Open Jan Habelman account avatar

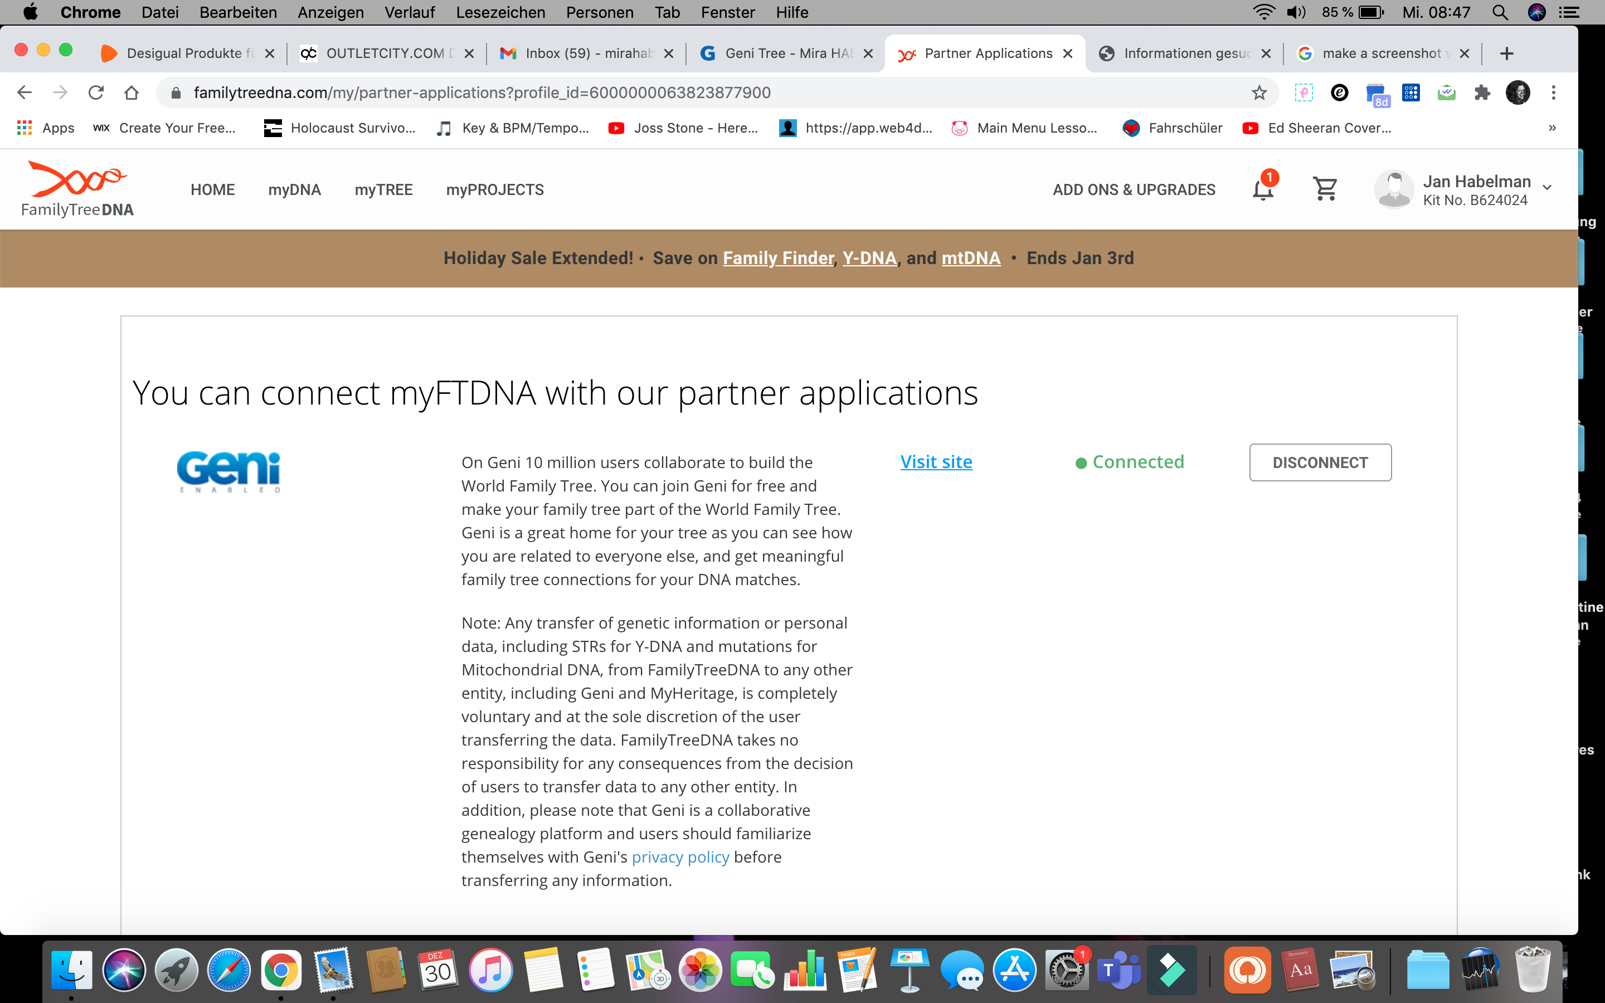1393,189
